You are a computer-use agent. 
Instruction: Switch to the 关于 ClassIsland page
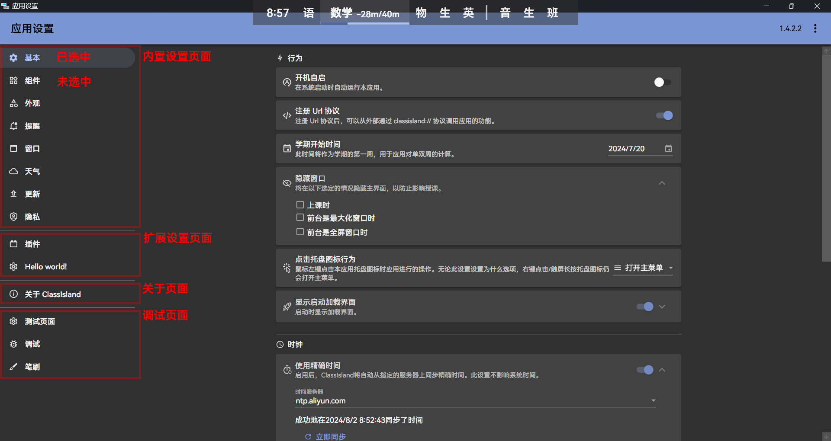pos(52,294)
